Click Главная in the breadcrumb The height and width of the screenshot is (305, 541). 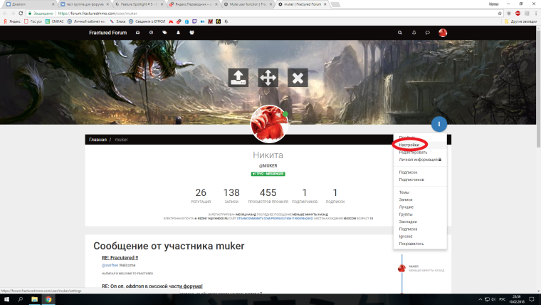click(x=98, y=140)
